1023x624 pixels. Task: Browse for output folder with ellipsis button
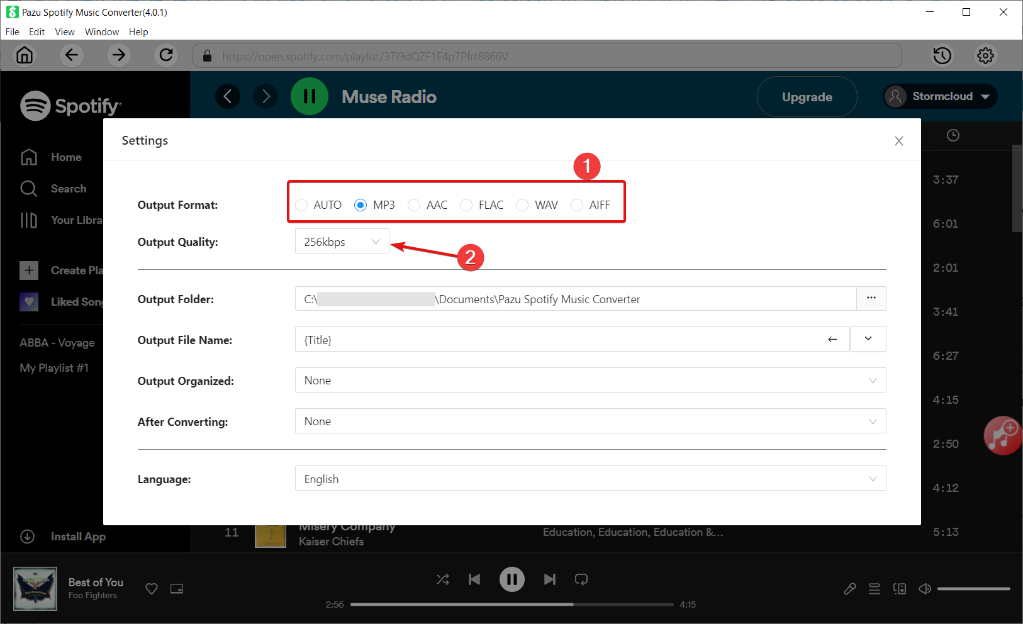[x=871, y=298]
